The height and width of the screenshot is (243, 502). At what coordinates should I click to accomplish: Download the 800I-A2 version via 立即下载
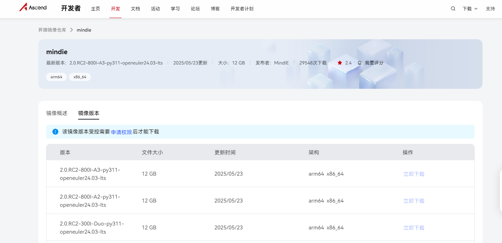click(414, 201)
